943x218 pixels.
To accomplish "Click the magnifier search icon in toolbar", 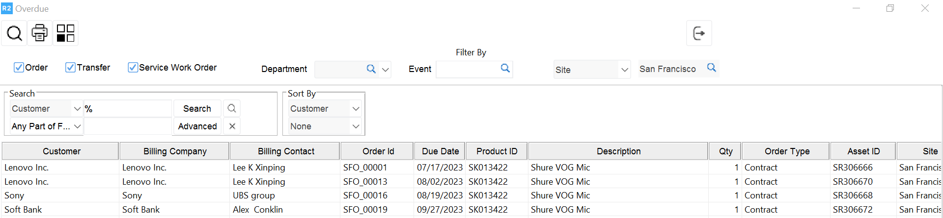I will coord(14,33).
